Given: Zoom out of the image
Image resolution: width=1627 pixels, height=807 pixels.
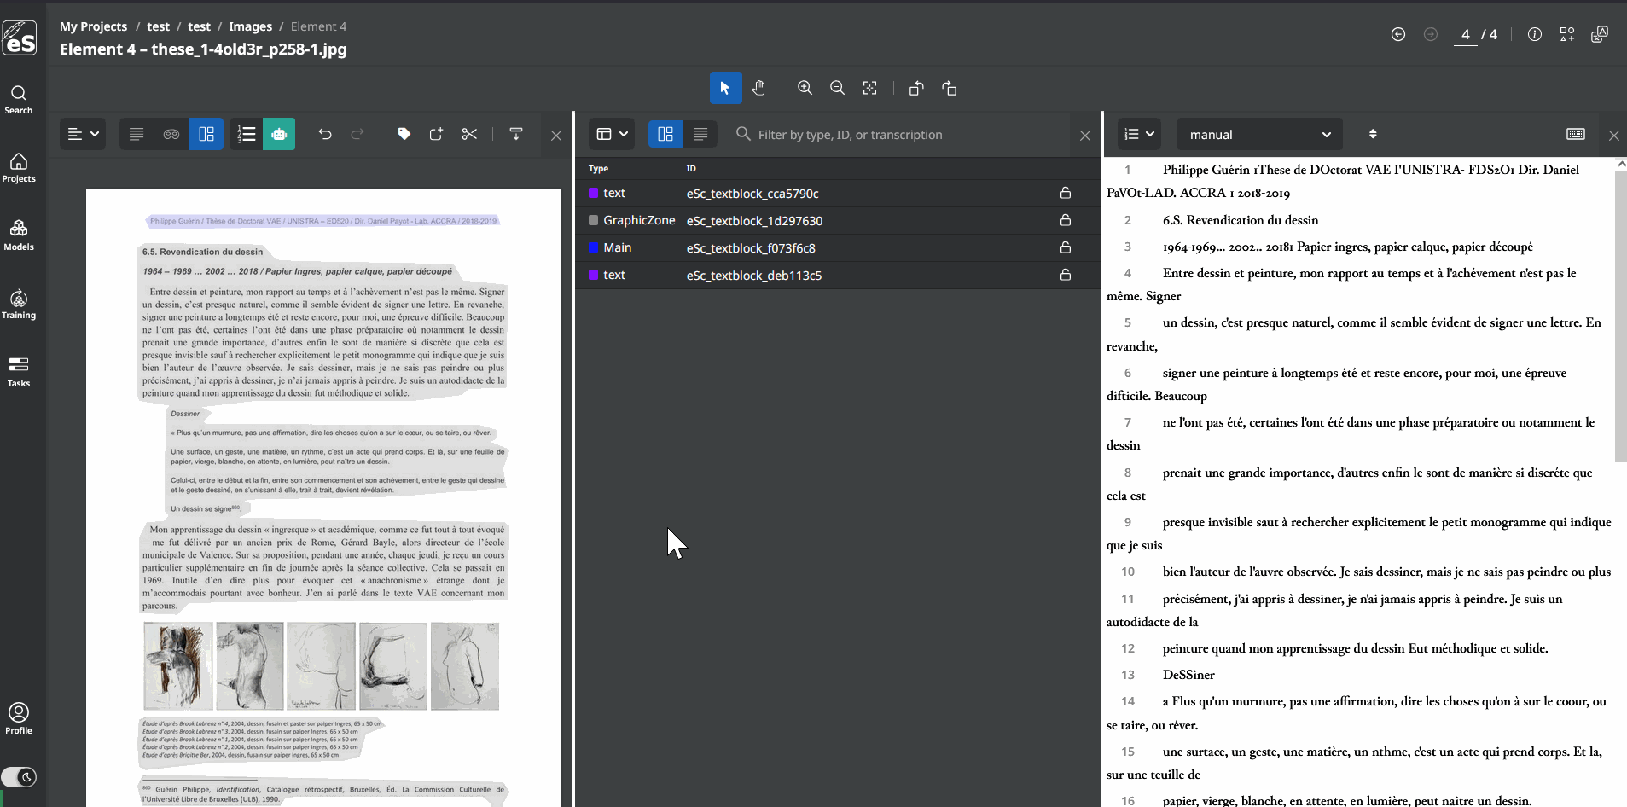Looking at the screenshot, I should tap(837, 88).
